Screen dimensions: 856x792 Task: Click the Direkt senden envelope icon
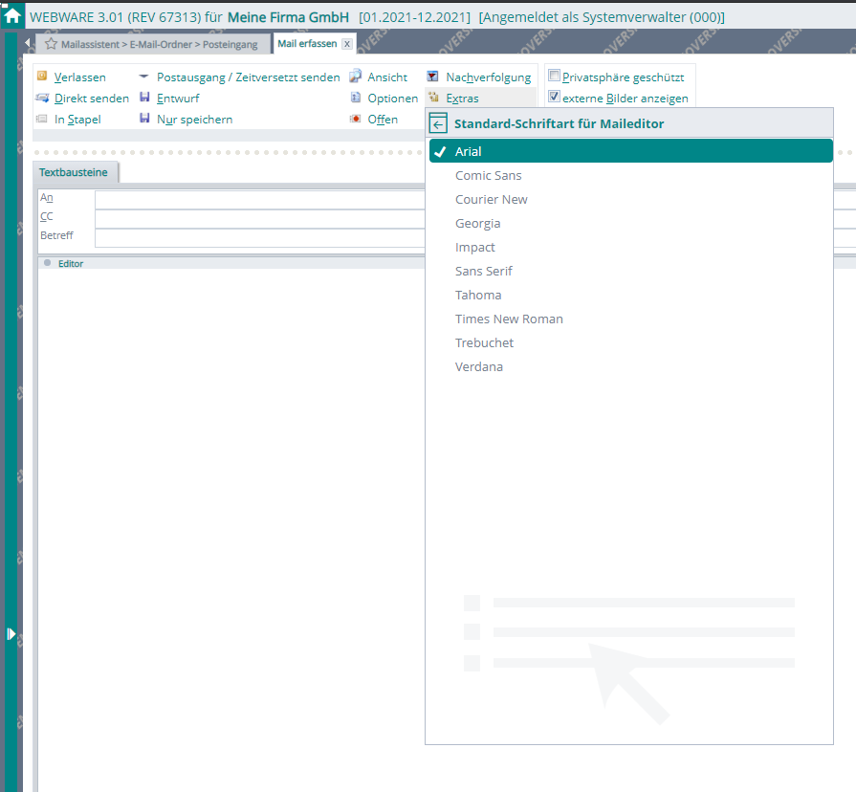[42, 98]
